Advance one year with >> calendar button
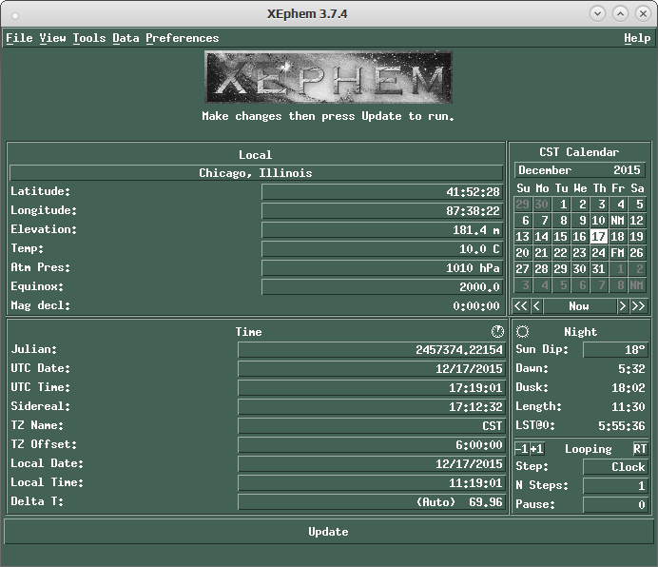This screenshot has width=658, height=567. [638, 305]
